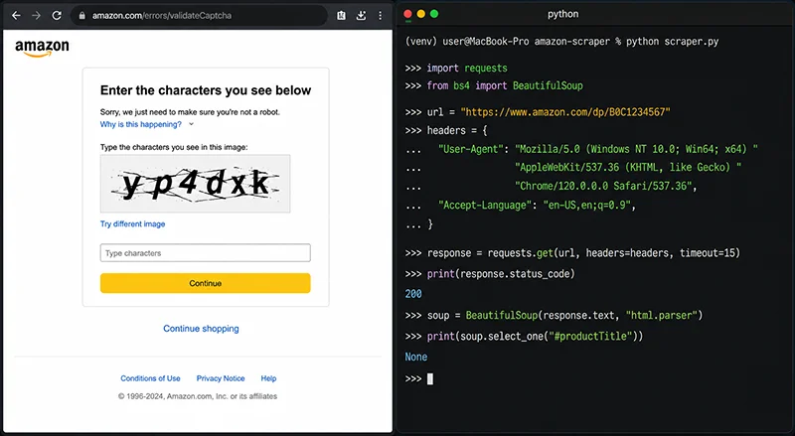Viewport: 795px width, 436px height.
Task: Click the terminal title 'python'
Action: point(562,14)
